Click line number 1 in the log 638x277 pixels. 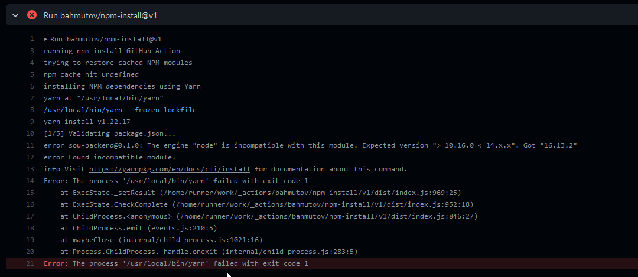(x=32, y=39)
